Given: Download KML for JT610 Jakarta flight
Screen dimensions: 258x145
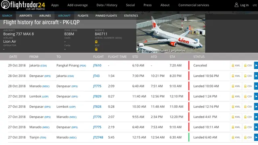Looking at the screenshot, I should tap(236, 65).
